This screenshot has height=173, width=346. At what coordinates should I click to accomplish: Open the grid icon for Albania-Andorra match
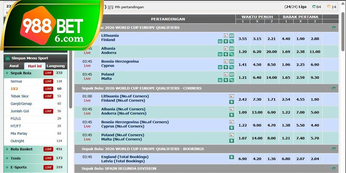[231, 48]
